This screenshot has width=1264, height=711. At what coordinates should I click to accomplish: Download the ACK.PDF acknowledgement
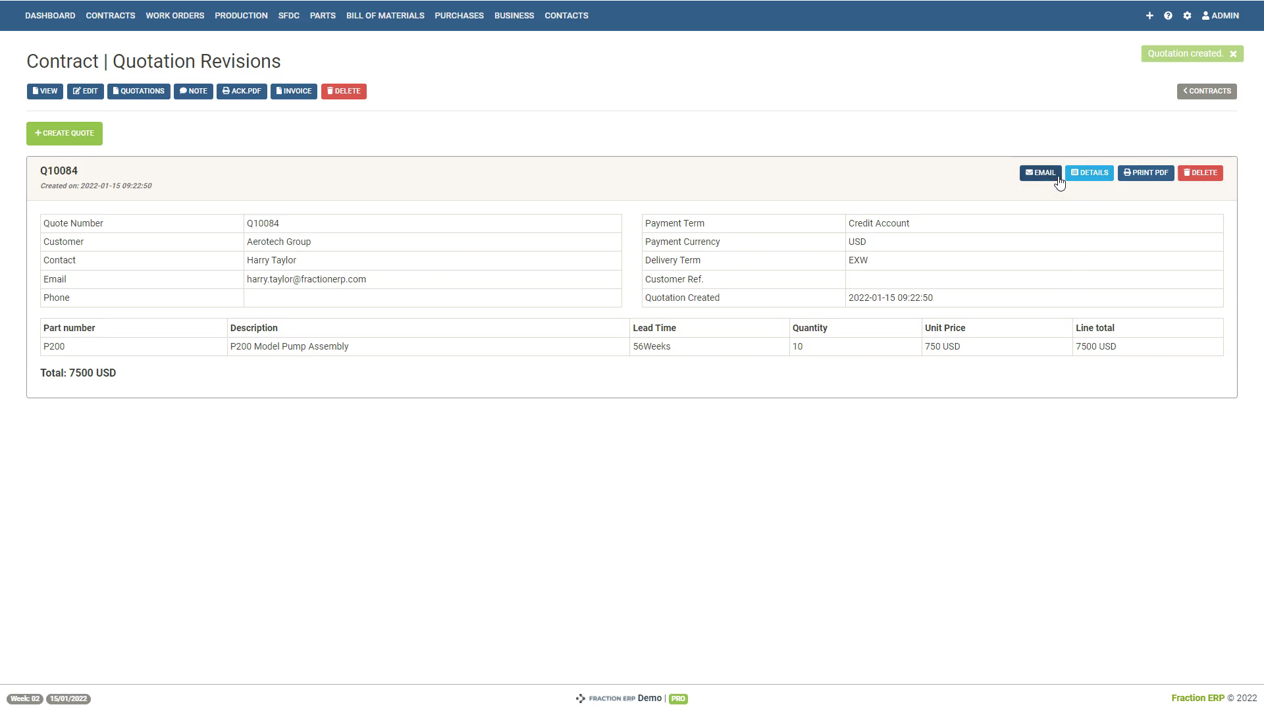click(242, 91)
